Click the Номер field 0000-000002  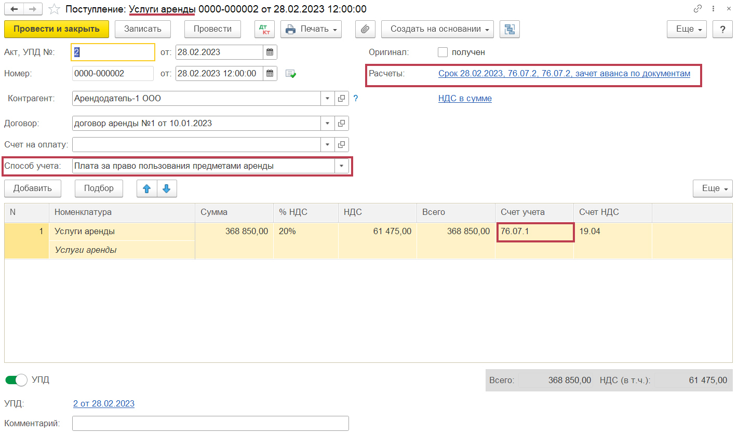(113, 73)
